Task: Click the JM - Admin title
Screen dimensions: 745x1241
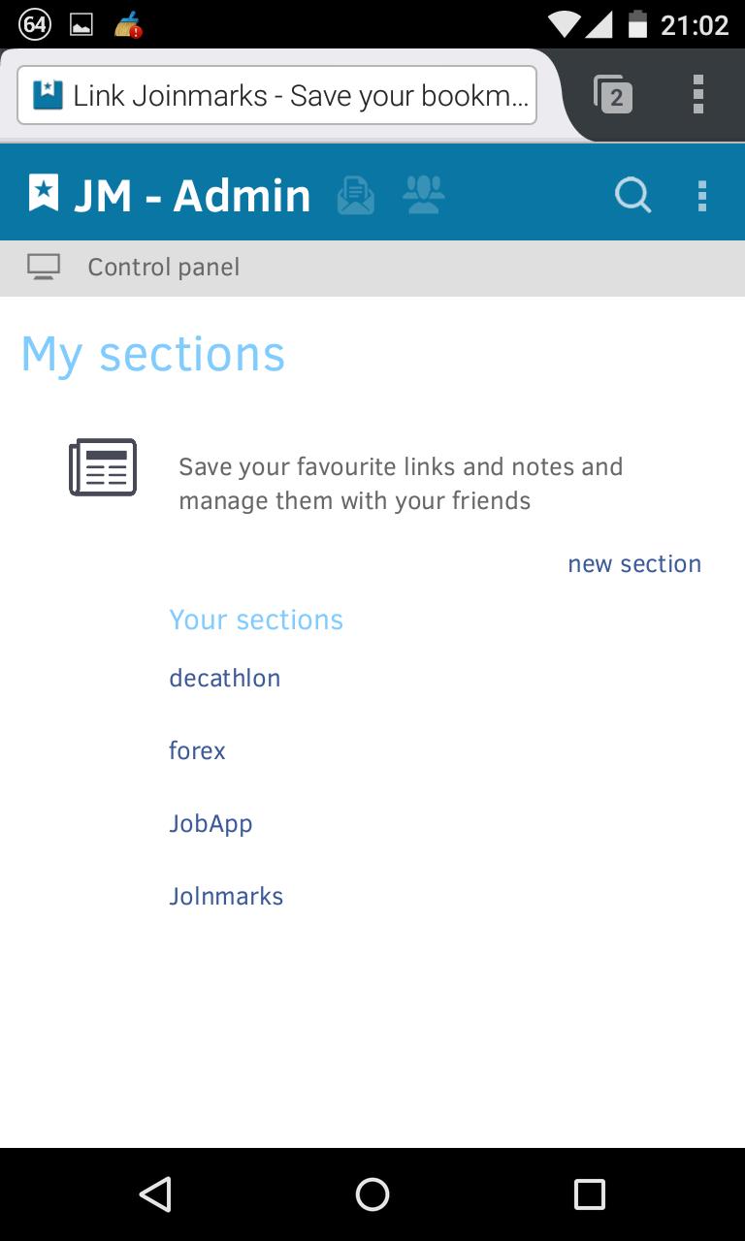Action: [x=192, y=195]
